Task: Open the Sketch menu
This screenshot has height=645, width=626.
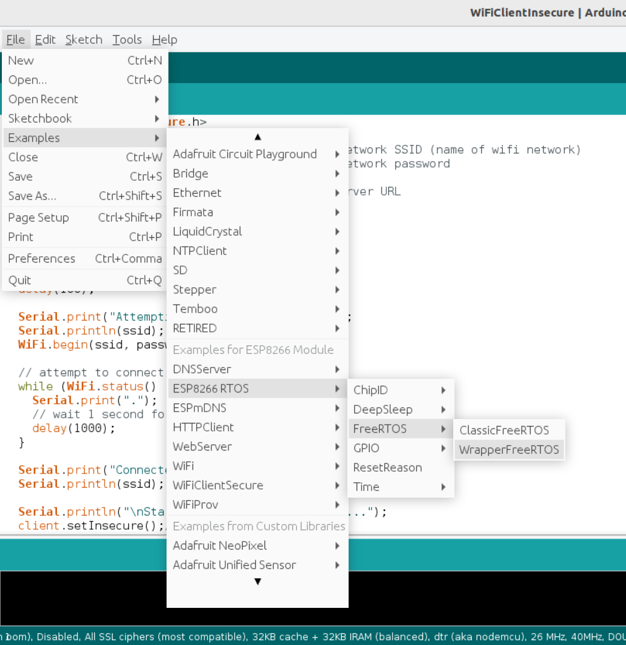Action: click(84, 40)
